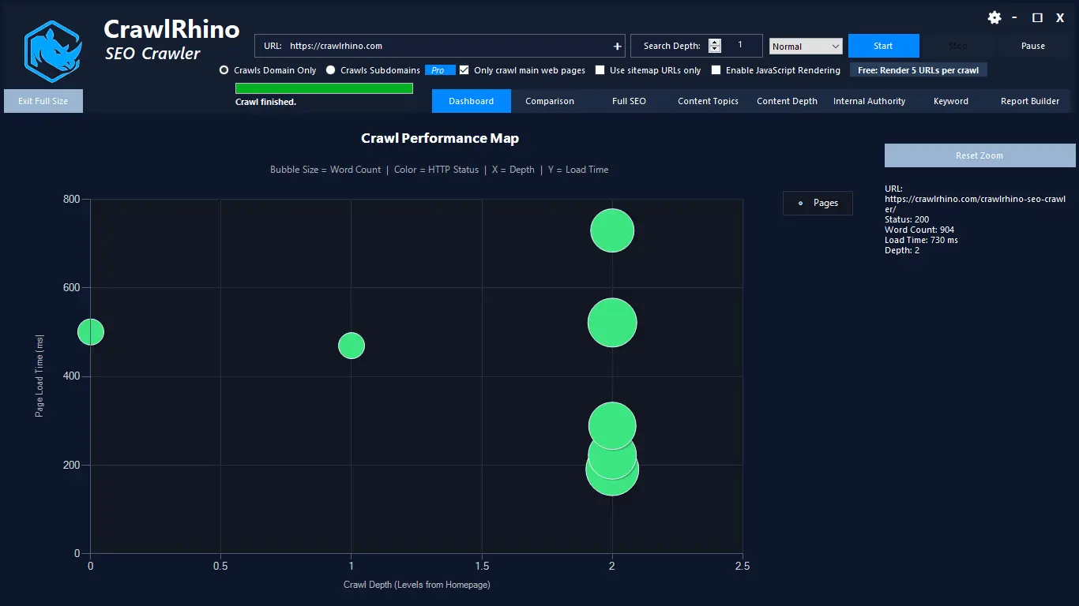
Task: Switch to the Keyword tab
Action: click(951, 101)
